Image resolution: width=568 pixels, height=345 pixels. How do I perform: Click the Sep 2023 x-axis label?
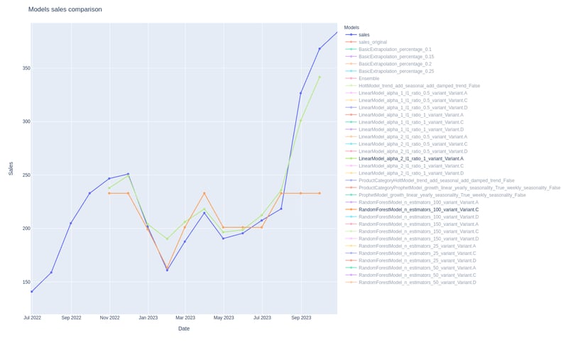(x=301, y=318)
